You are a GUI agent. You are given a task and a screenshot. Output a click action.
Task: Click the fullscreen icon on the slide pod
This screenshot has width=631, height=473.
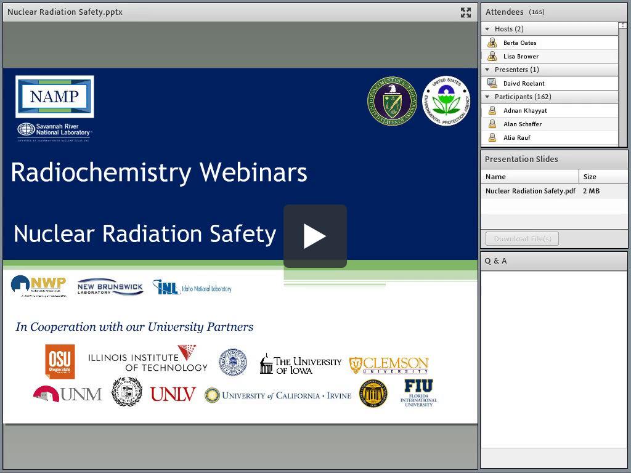(x=466, y=12)
